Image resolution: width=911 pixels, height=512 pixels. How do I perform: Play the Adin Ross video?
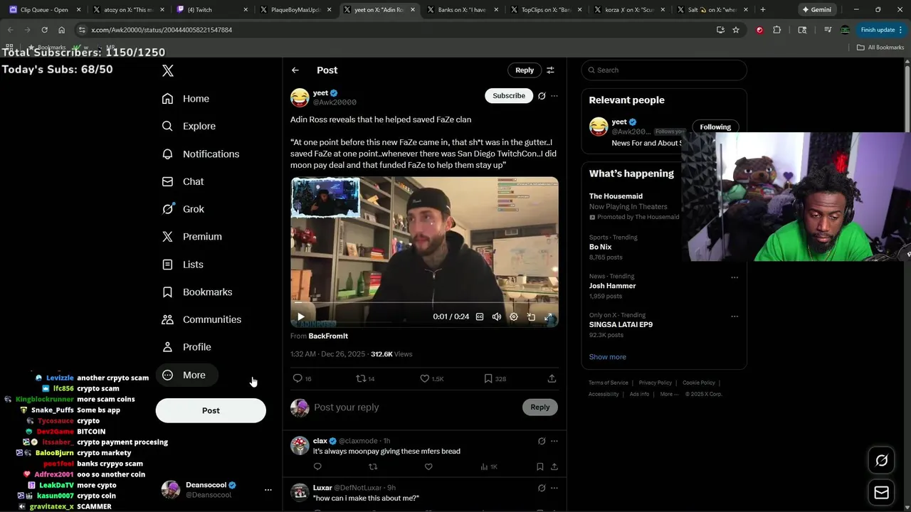[301, 316]
